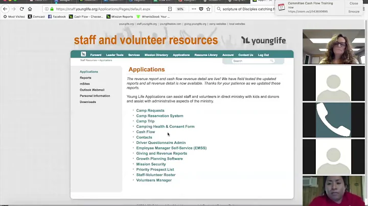Open Employee Manager Self-Service (EMSS) link
This screenshot has width=368, height=206.
171,148
